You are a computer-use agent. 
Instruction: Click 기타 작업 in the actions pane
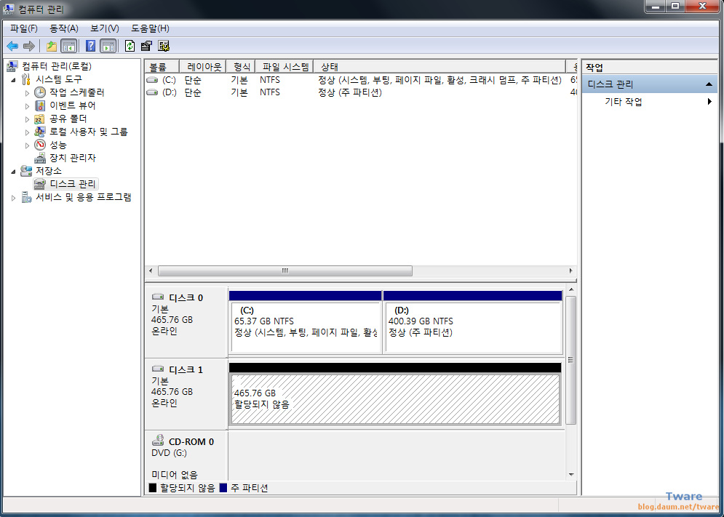(624, 102)
